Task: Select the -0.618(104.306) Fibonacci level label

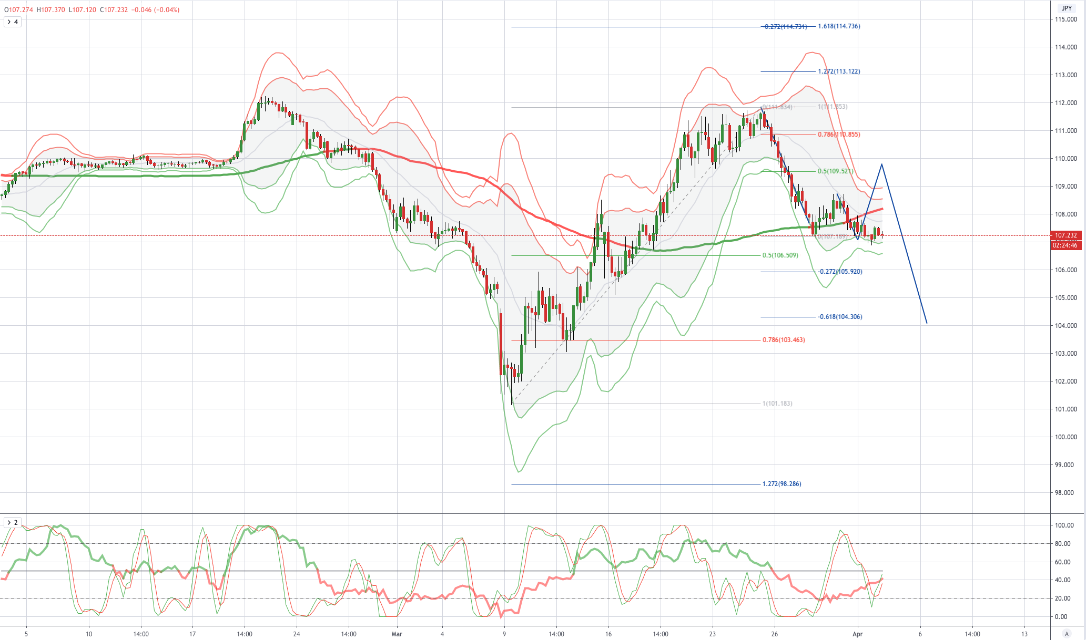Action: [x=840, y=317]
